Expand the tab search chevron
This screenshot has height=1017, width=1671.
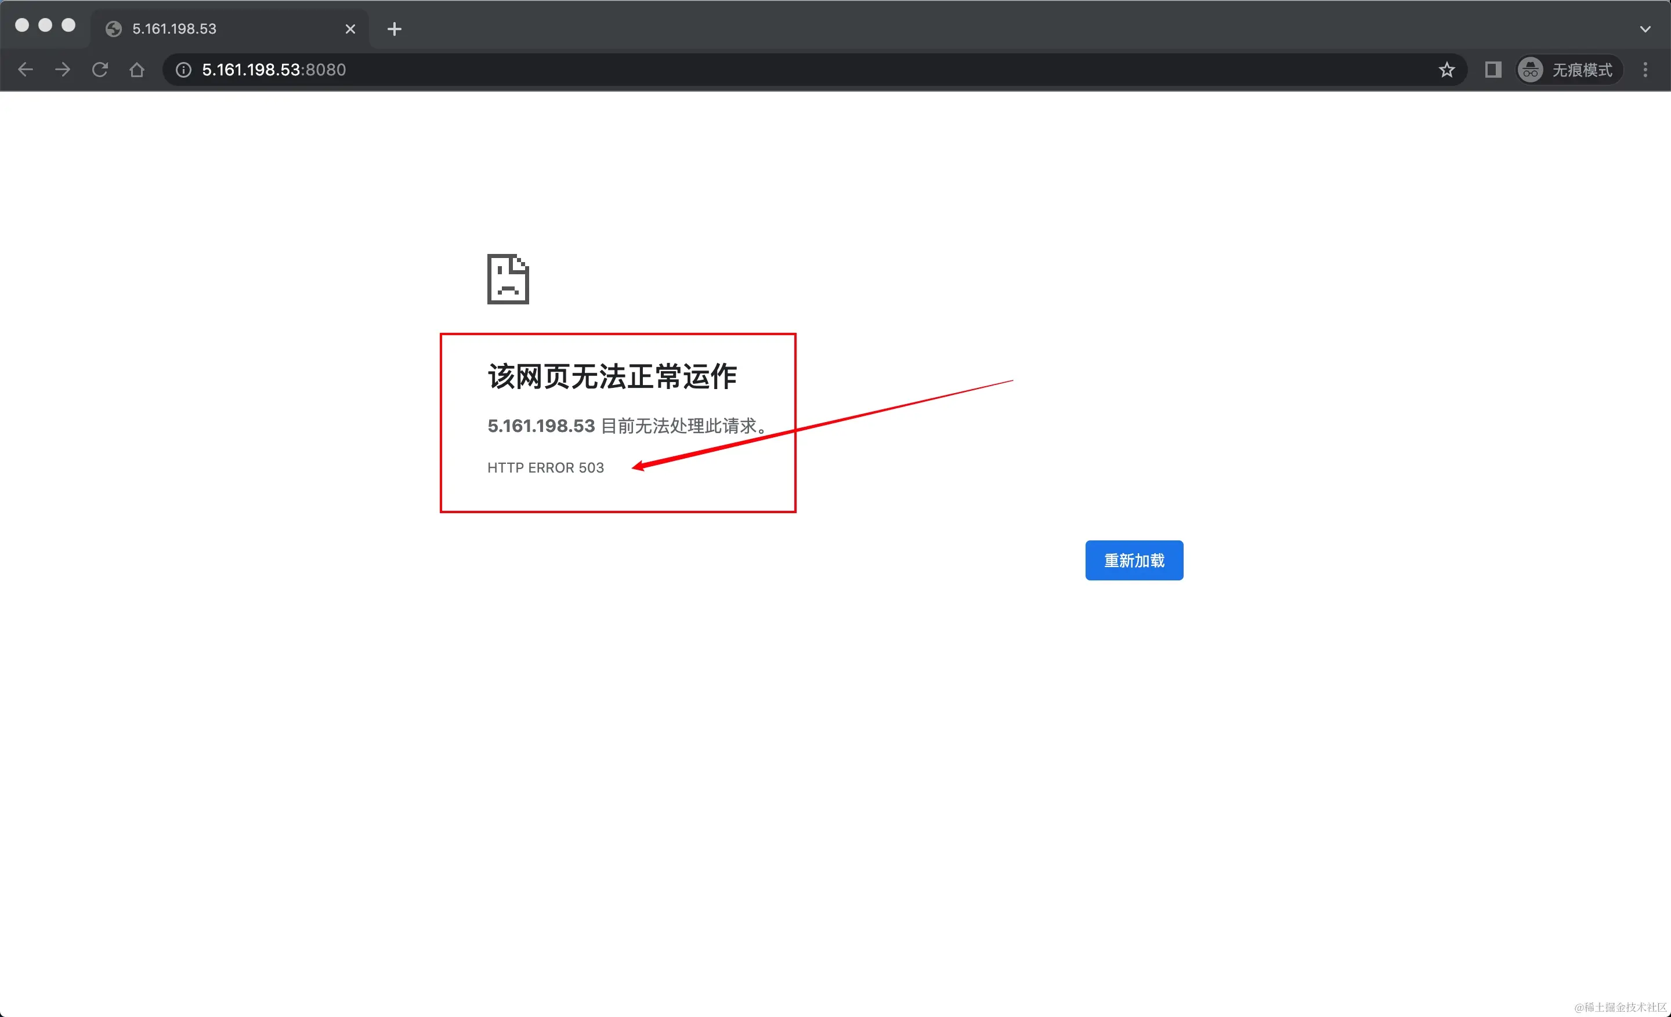click(x=1645, y=29)
